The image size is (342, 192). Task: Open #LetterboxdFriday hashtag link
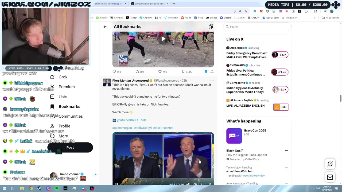pyautogui.click(x=254, y=176)
